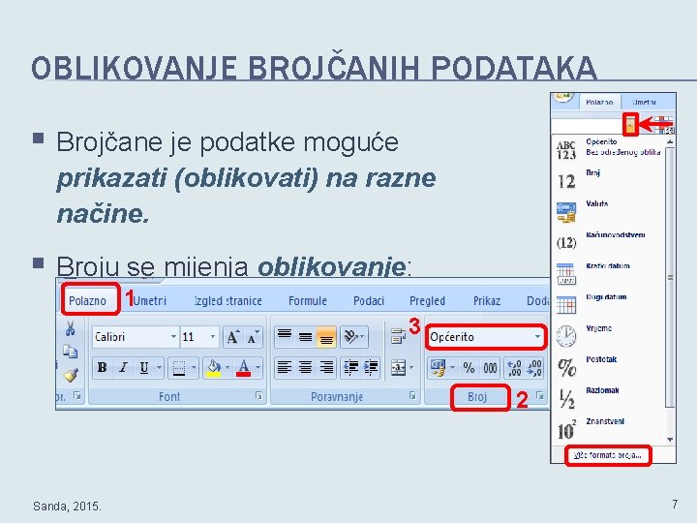
Task: Choose Postotak percent format
Action: tap(608, 366)
